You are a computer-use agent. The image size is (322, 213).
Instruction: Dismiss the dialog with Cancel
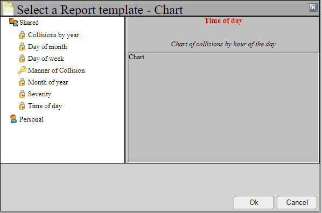pyautogui.click(x=297, y=202)
